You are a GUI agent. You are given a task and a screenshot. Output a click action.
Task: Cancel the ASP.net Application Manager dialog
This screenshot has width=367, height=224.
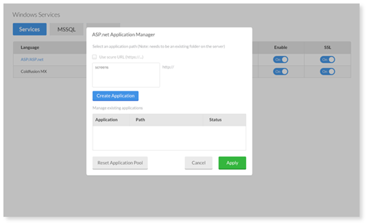tap(198, 163)
